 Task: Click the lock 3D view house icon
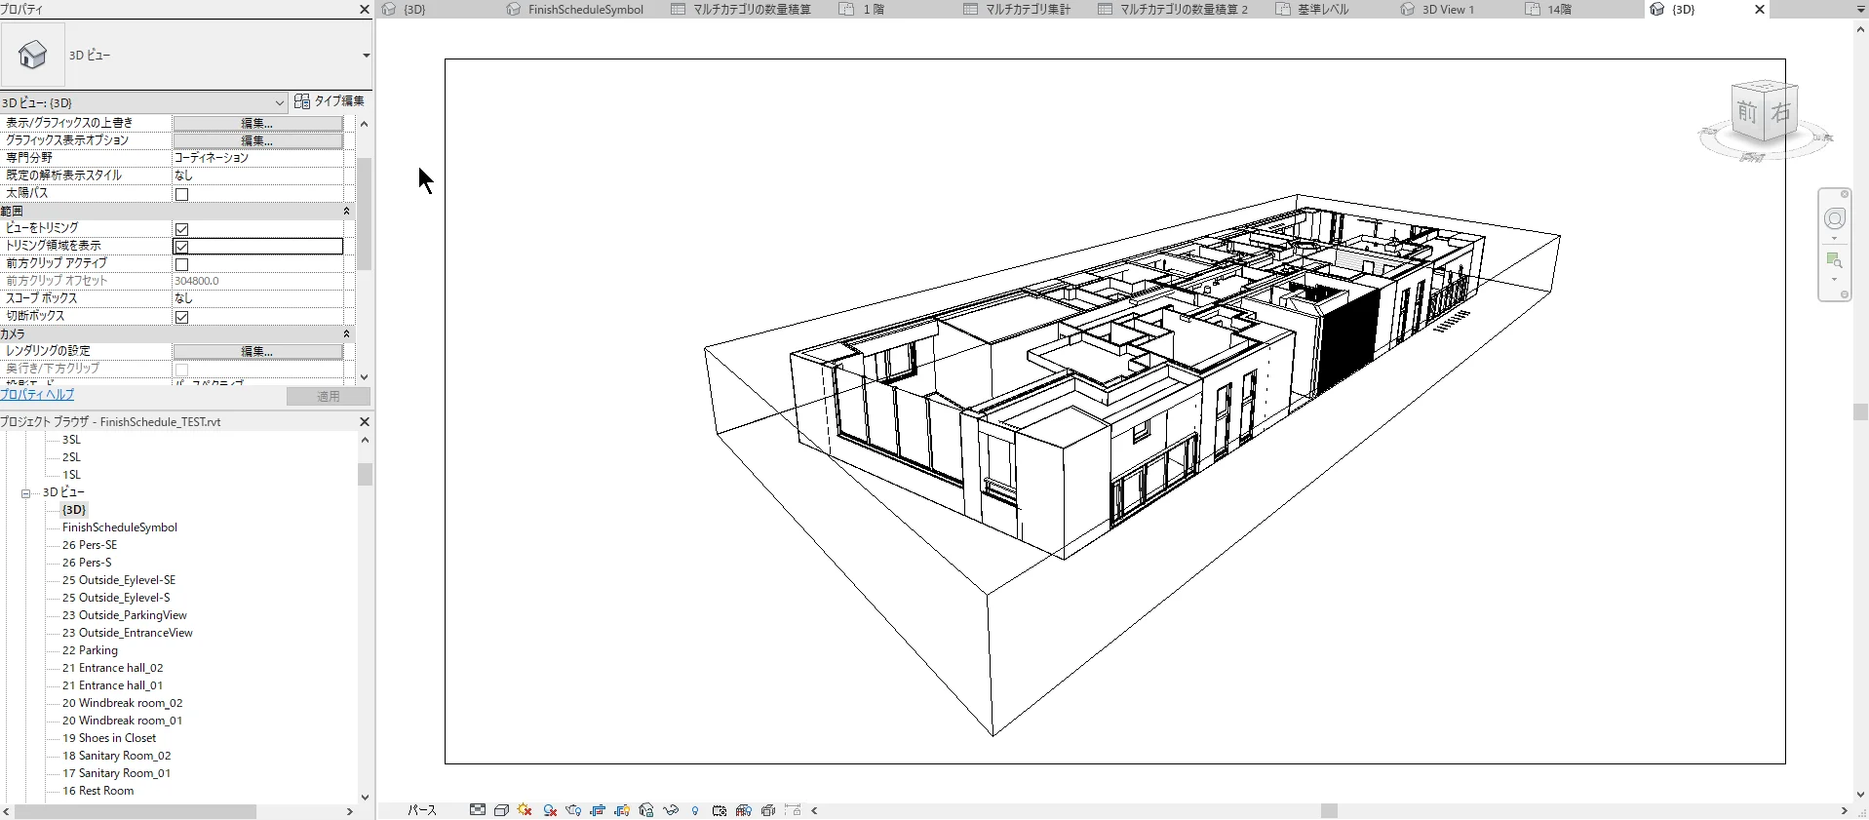click(645, 810)
